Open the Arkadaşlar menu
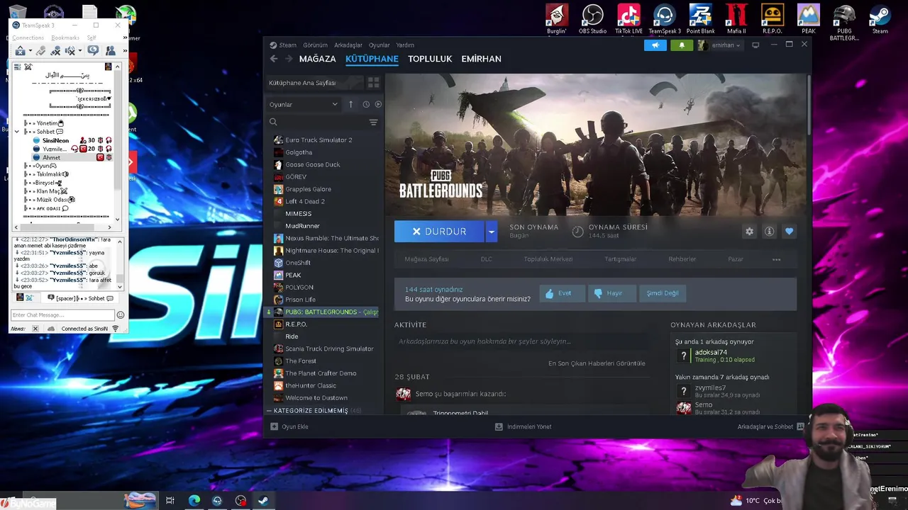The height and width of the screenshot is (510, 908). [348, 45]
